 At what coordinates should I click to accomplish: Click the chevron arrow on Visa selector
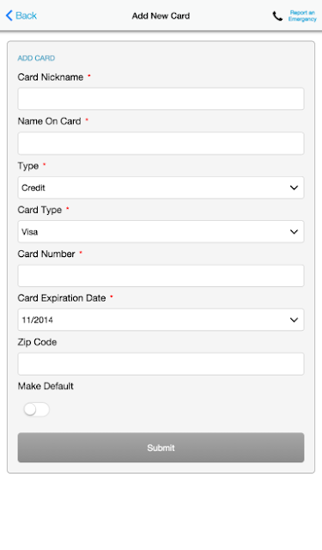pyautogui.click(x=294, y=232)
